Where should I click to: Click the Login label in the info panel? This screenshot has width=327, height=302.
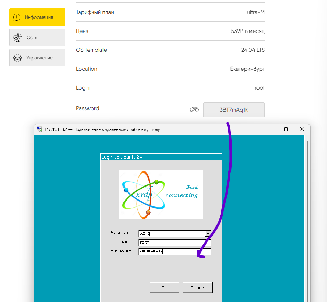tap(83, 88)
